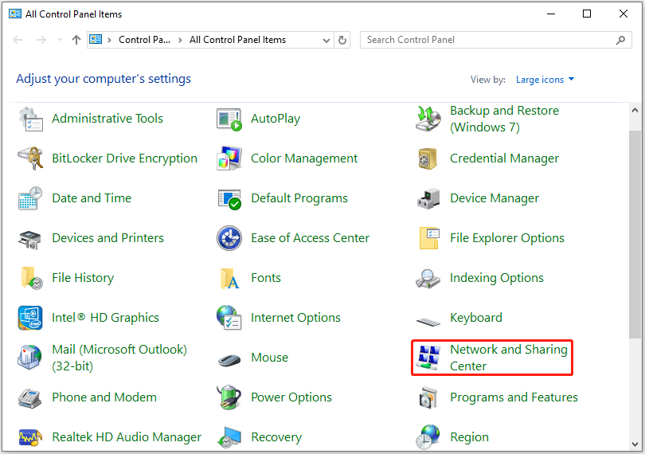This screenshot has height=454, width=645.
Task: Click the Keyboard icon
Action: coord(428,321)
